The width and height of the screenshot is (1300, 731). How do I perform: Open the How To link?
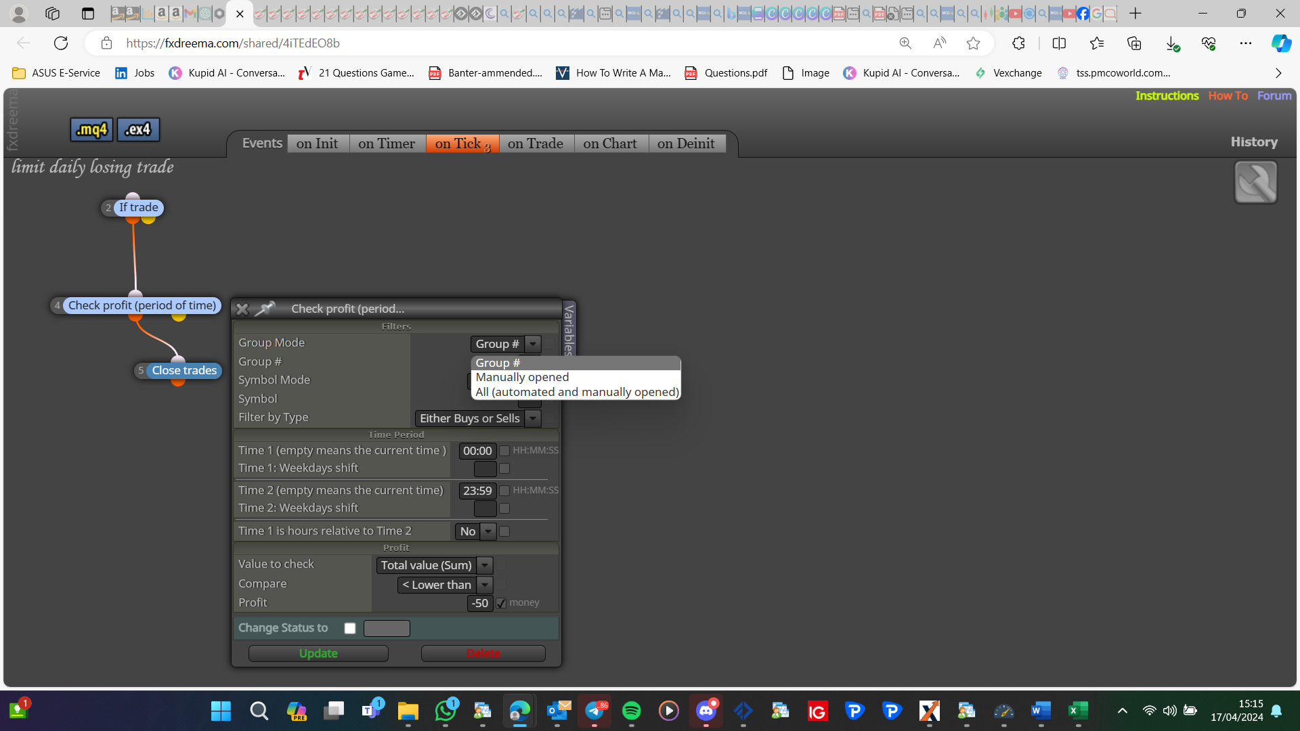click(x=1228, y=96)
